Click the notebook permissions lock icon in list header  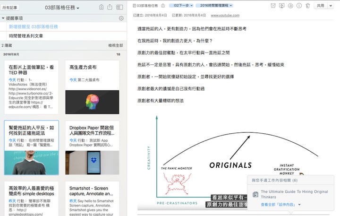click(x=101, y=7)
